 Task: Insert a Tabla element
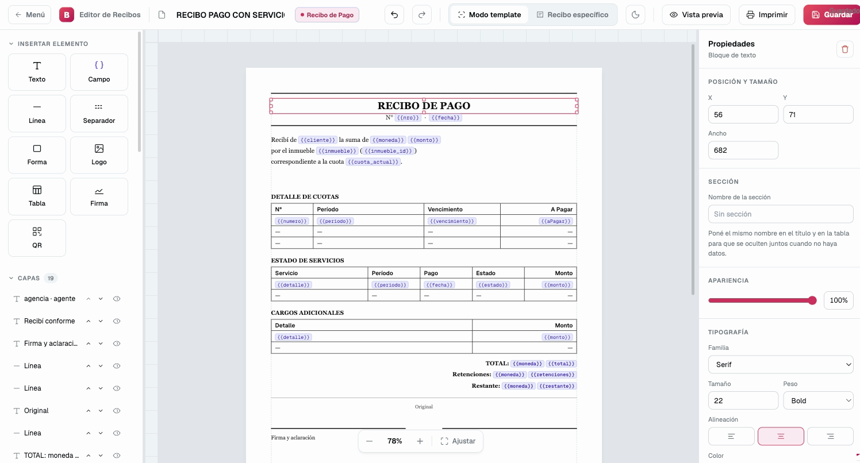pyautogui.click(x=37, y=196)
